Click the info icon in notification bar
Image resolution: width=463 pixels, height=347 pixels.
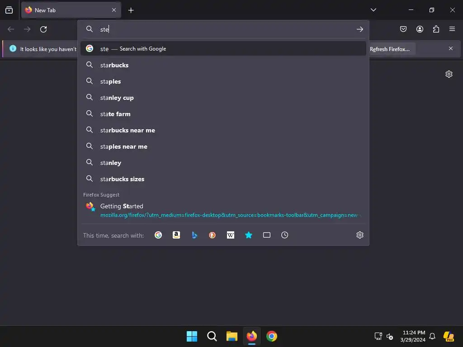[x=13, y=48]
